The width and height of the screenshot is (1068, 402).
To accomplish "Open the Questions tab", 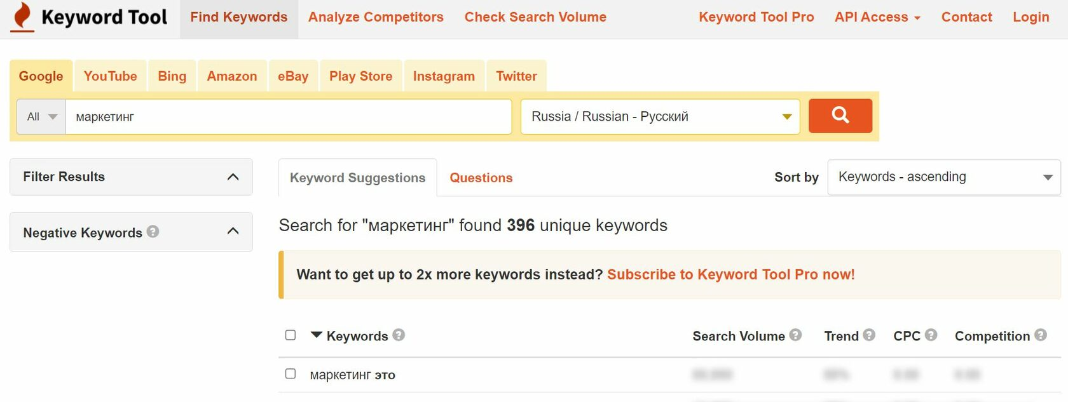I will pos(481,177).
